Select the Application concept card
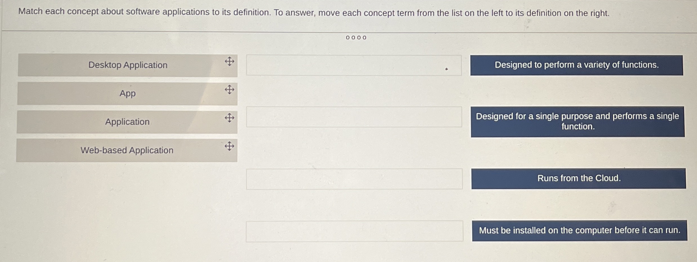This screenshot has width=697, height=262. [127, 122]
